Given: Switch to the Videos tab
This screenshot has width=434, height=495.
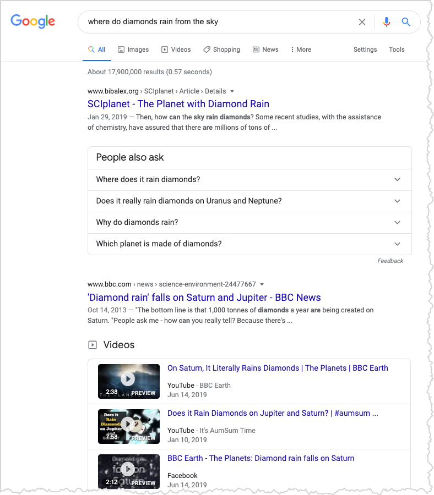Looking at the screenshot, I should click(176, 50).
